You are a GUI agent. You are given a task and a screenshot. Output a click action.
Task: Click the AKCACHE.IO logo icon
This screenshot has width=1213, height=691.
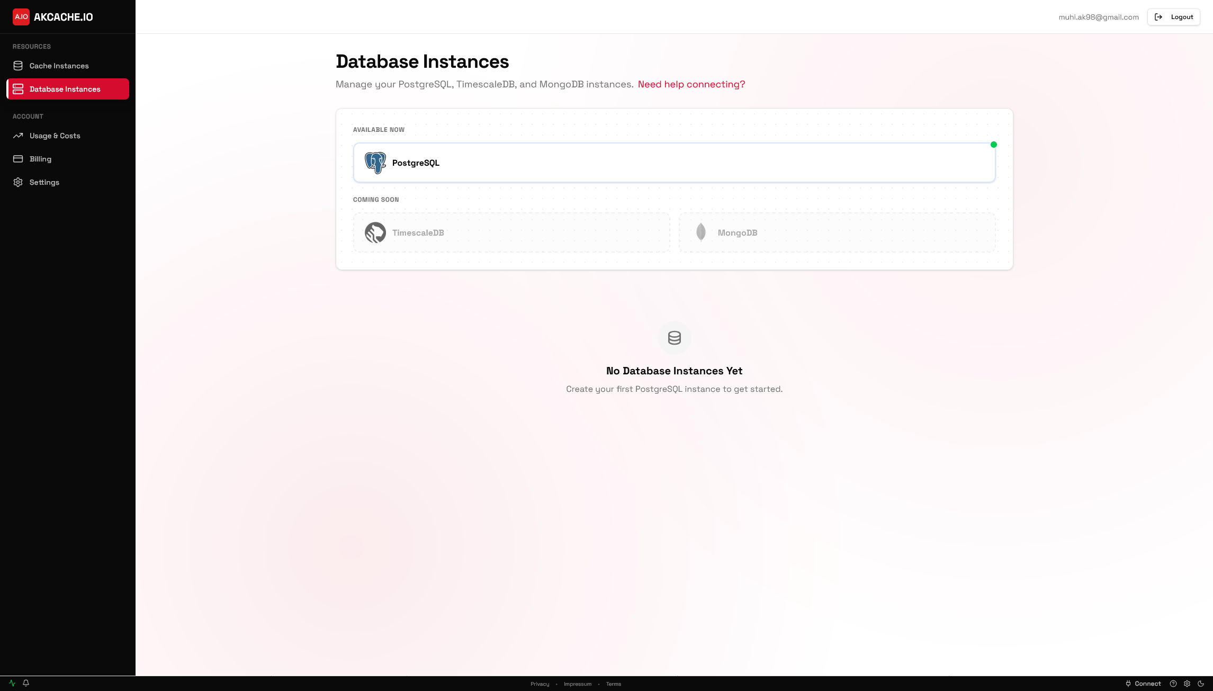(21, 16)
